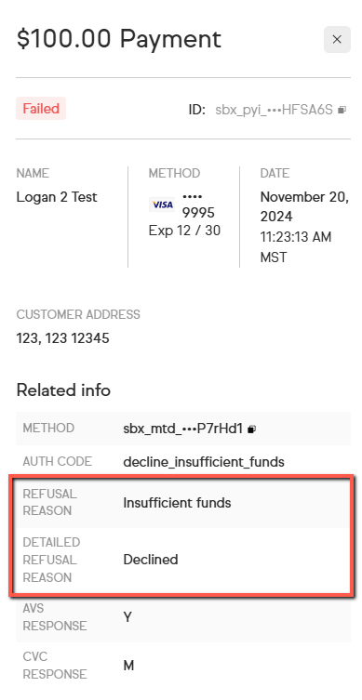Click the card expiry Exp 12 / 30
Viewport: 362px width, 700px height.
(184, 231)
